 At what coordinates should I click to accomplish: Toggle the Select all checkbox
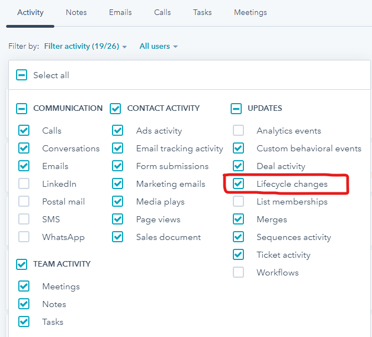(22, 75)
